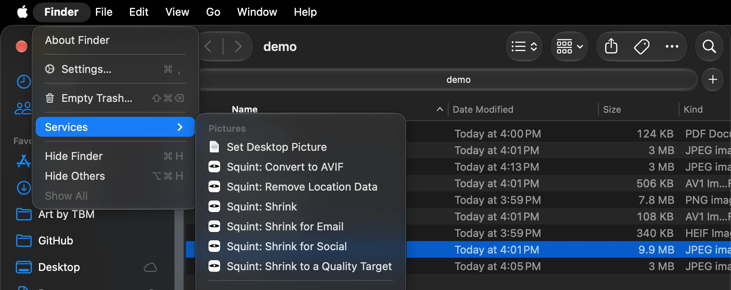Image resolution: width=731 pixels, height=290 pixels.
Task: Choose Hide Finder
Action: [x=115, y=156]
